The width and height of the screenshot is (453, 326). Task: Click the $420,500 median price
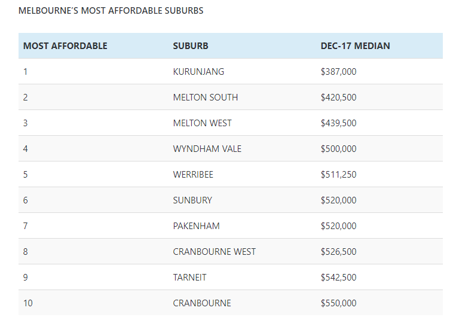point(338,98)
